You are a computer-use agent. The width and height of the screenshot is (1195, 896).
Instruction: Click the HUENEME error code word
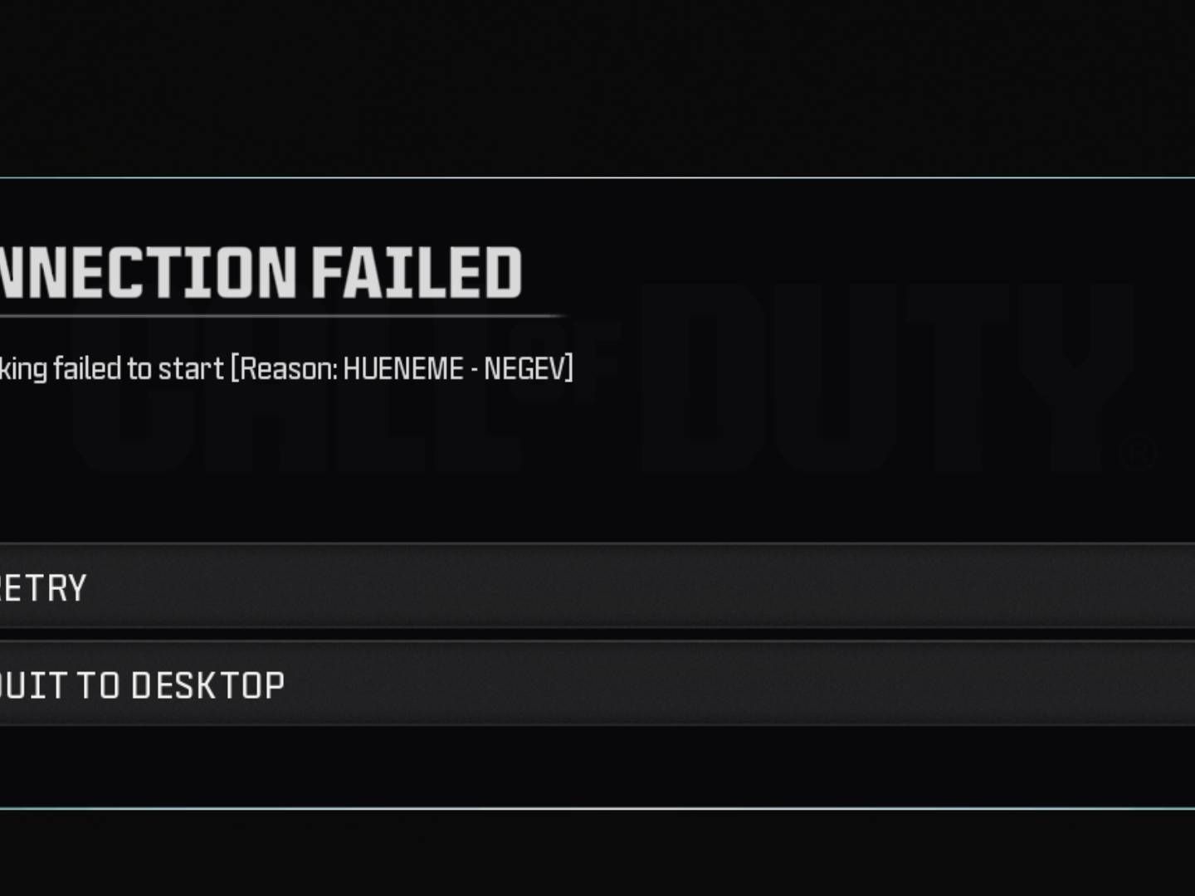(x=402, y=368)
